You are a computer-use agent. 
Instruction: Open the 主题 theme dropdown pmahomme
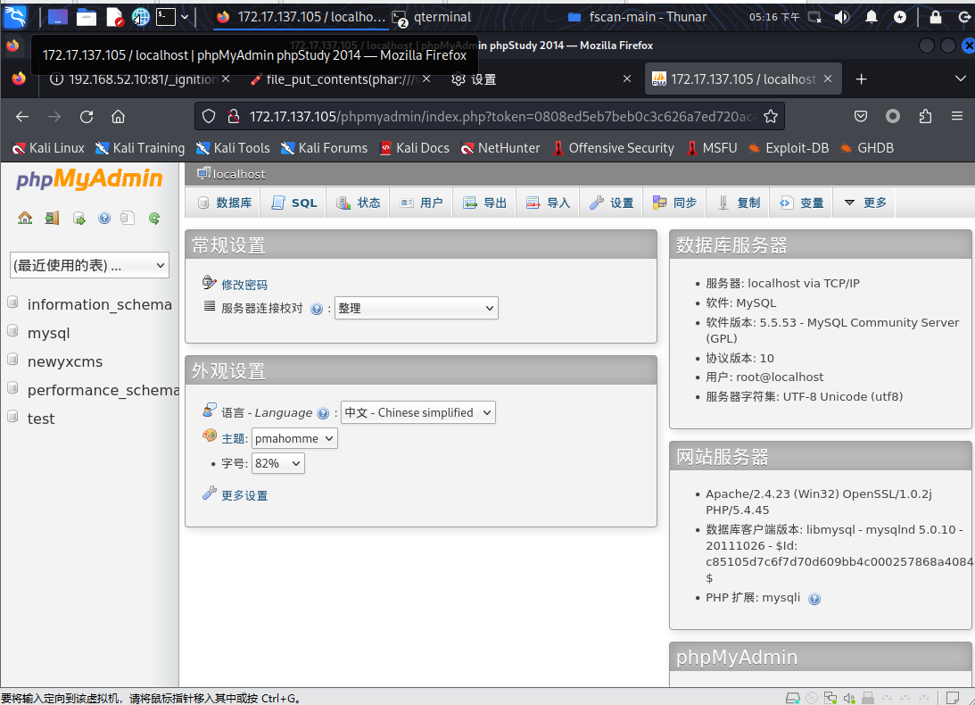click(294, 439)
